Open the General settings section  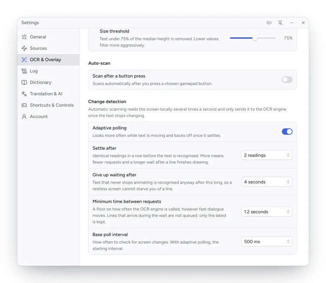tap(48, 37)
